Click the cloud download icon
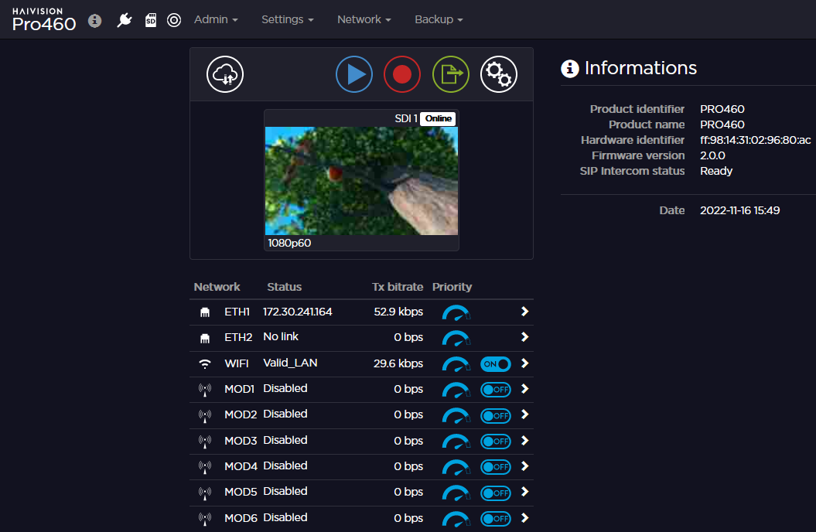This screenshot has height=532, width=816. pos(225,74)
